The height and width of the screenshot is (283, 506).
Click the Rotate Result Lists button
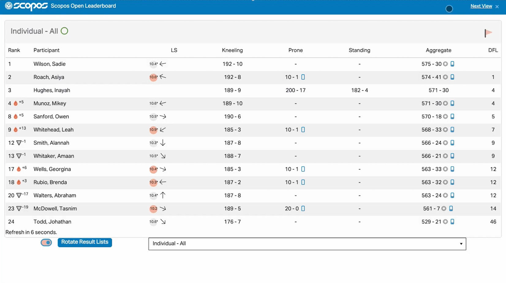[x=85, y=242]
